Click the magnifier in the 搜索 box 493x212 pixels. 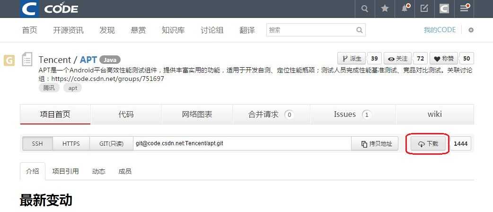click(360, 30)
